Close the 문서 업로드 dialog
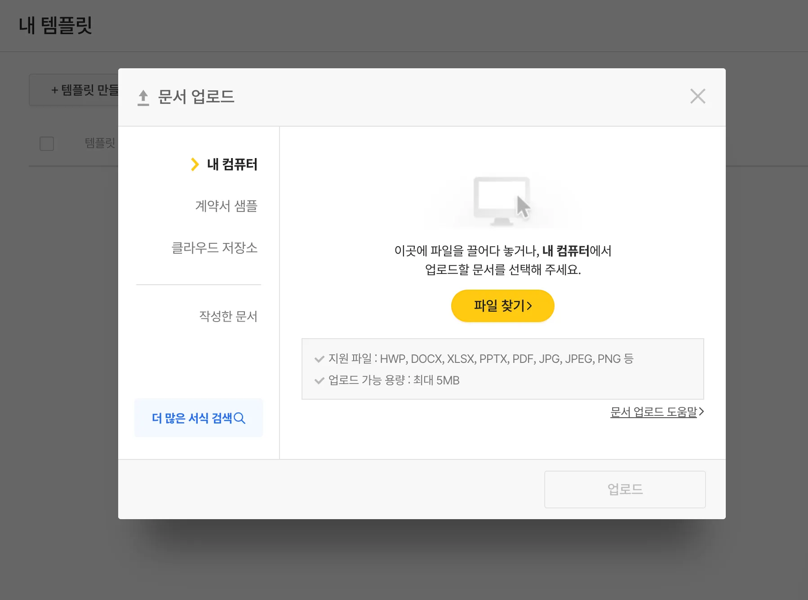Screen dimensions: 808x600 click(697, 96)
